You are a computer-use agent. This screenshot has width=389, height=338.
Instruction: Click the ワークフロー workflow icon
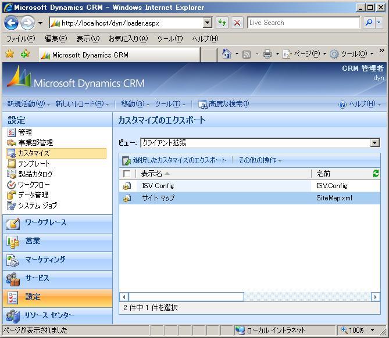coord(12,185)
